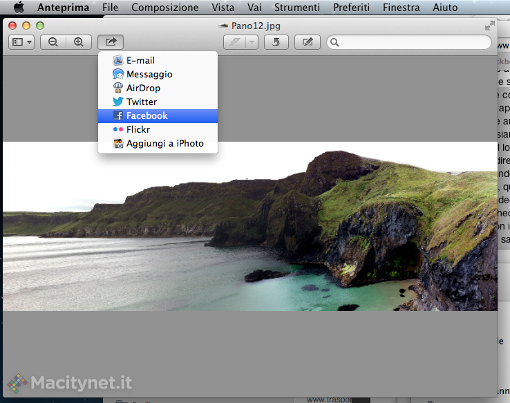The height and width of the screenshot is (403, 510).
Task: Choose Twitter in the share menu
Action: tap(158, 102)
